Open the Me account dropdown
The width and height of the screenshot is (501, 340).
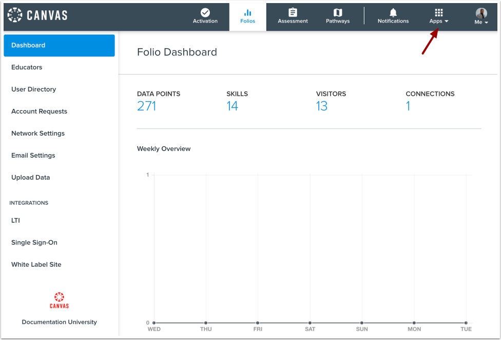pos(480,23)
